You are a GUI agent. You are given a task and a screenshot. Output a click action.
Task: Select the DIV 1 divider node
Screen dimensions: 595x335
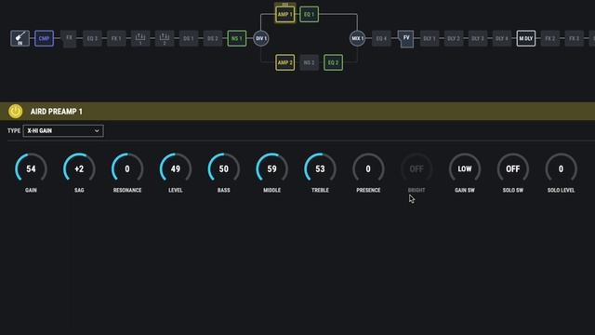pyautogui.click(x=260, y=38)
